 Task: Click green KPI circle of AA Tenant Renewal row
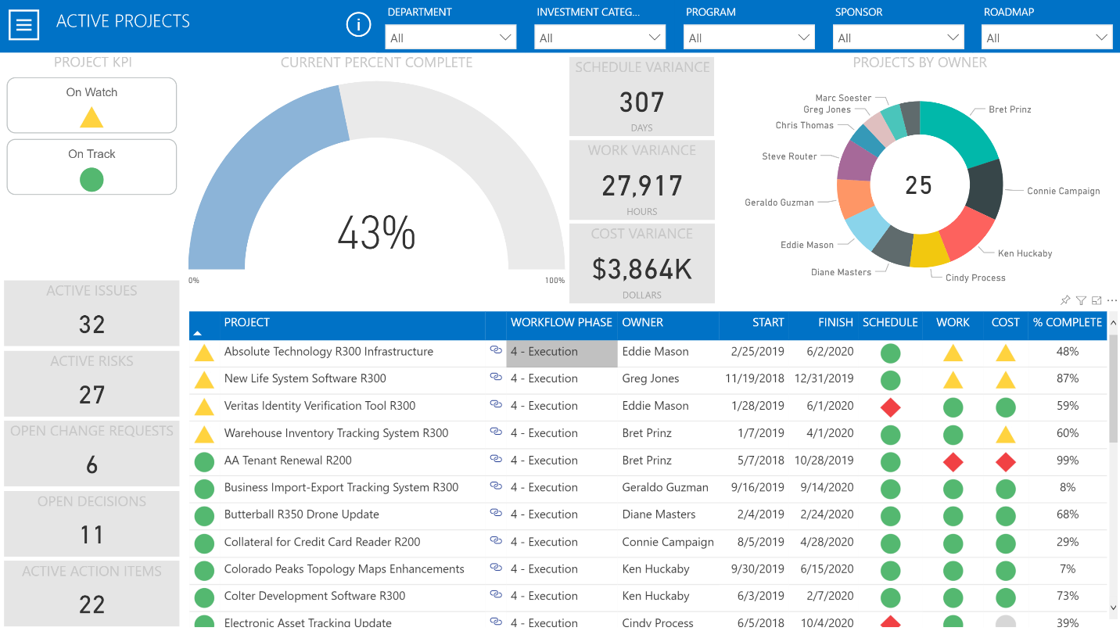tap(204, 461)
